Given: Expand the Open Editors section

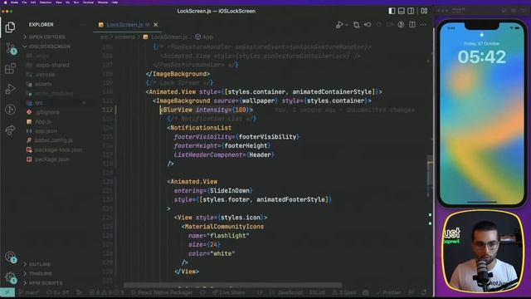Looking at the screenshot, I should point(46,37).
